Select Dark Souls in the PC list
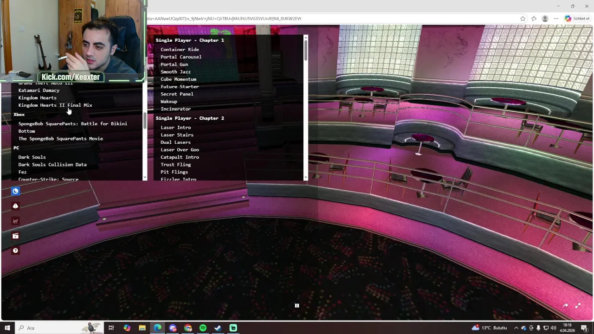This screenshot has height=334, width=594. click(32, 157)
